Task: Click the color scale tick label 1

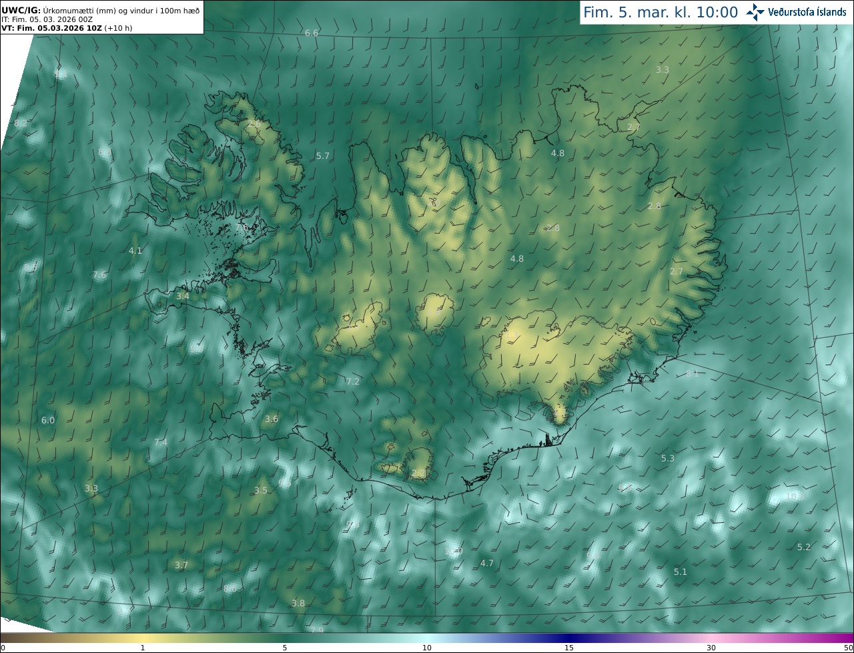Action: coord(143,648)
